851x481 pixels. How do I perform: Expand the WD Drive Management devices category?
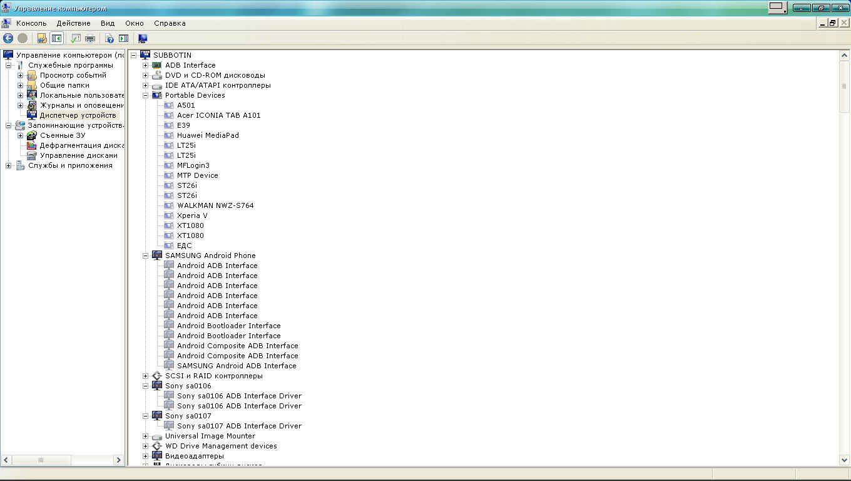pyautogui.click(x=145, y=446)
